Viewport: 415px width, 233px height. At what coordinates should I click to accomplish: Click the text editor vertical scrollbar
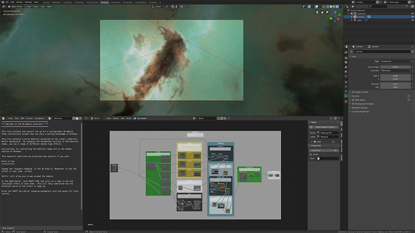click(81, 166)
